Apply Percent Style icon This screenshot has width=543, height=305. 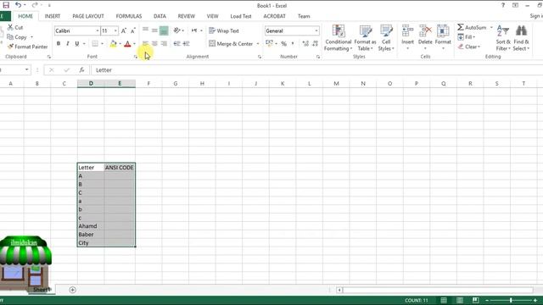pos(283,43)
